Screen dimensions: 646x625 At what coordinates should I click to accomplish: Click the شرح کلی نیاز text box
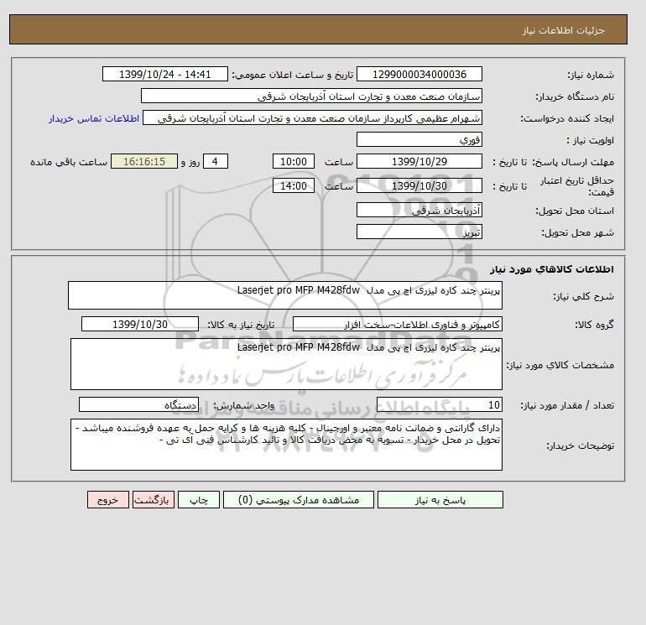(x=285, y=295)
